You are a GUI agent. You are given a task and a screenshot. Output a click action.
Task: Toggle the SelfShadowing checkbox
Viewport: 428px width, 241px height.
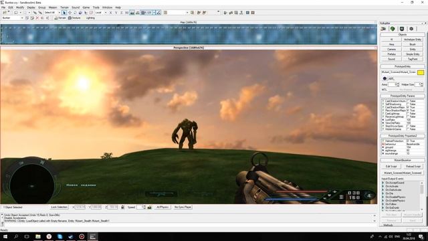tap(408, 104)
